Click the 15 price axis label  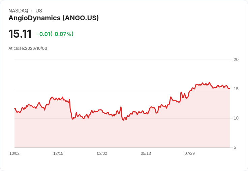tap(236, 89)
